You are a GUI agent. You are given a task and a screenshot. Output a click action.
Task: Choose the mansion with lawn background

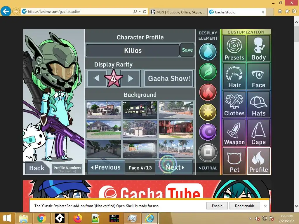tap(104, 129)
